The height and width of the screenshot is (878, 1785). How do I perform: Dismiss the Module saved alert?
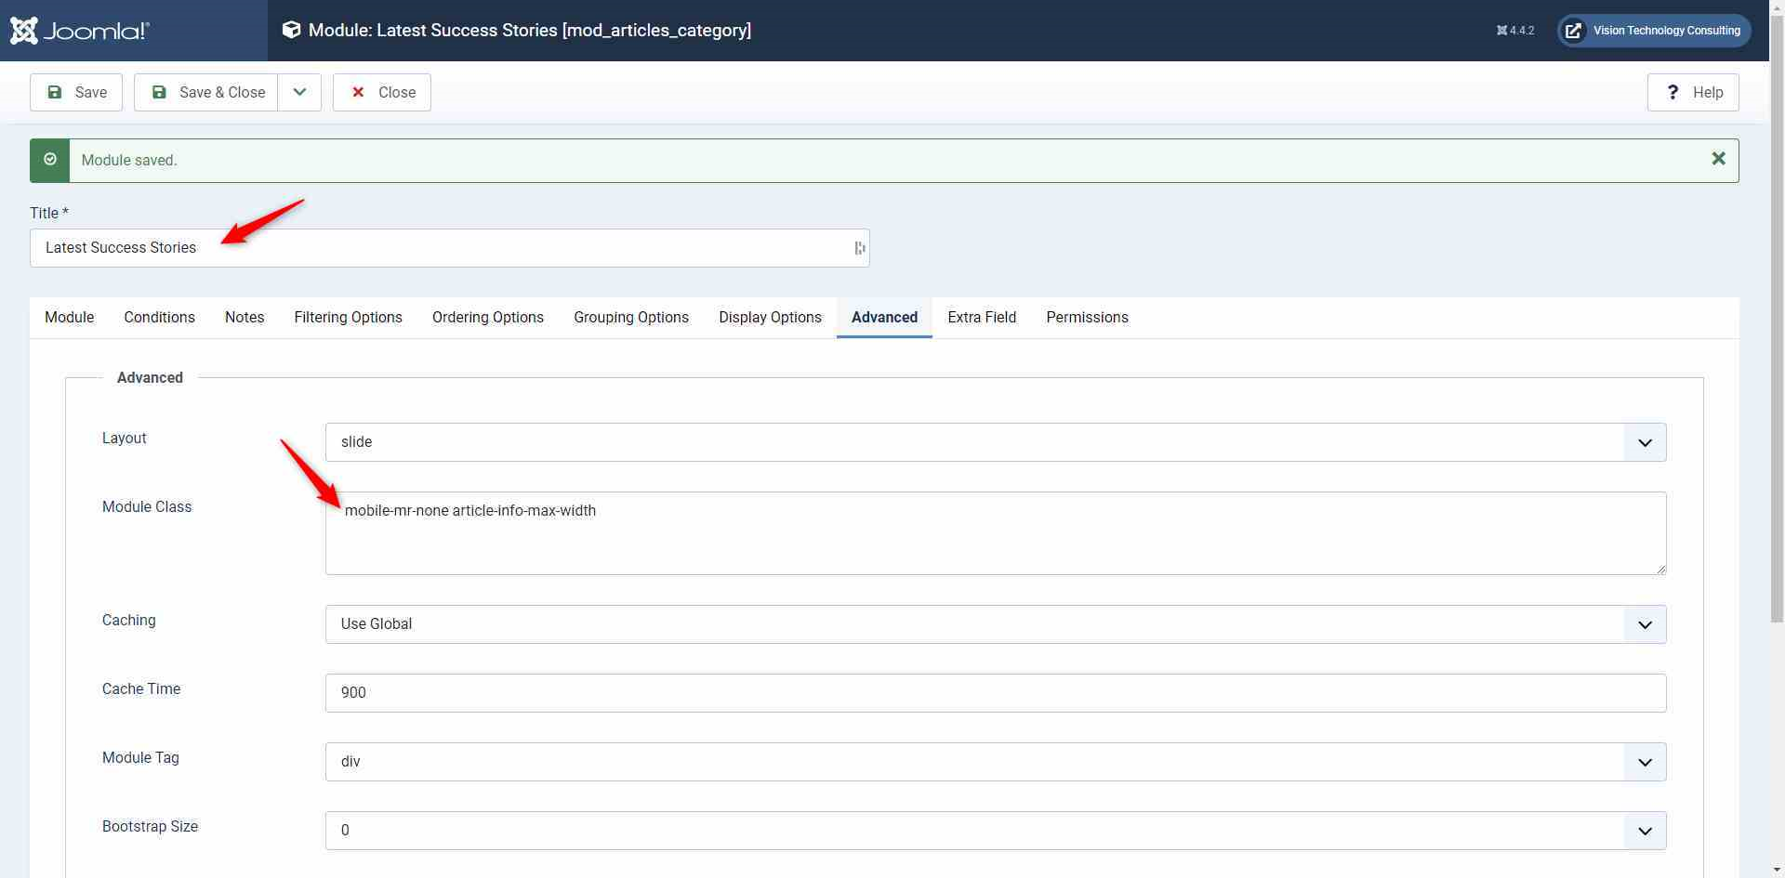[1718, 159]
